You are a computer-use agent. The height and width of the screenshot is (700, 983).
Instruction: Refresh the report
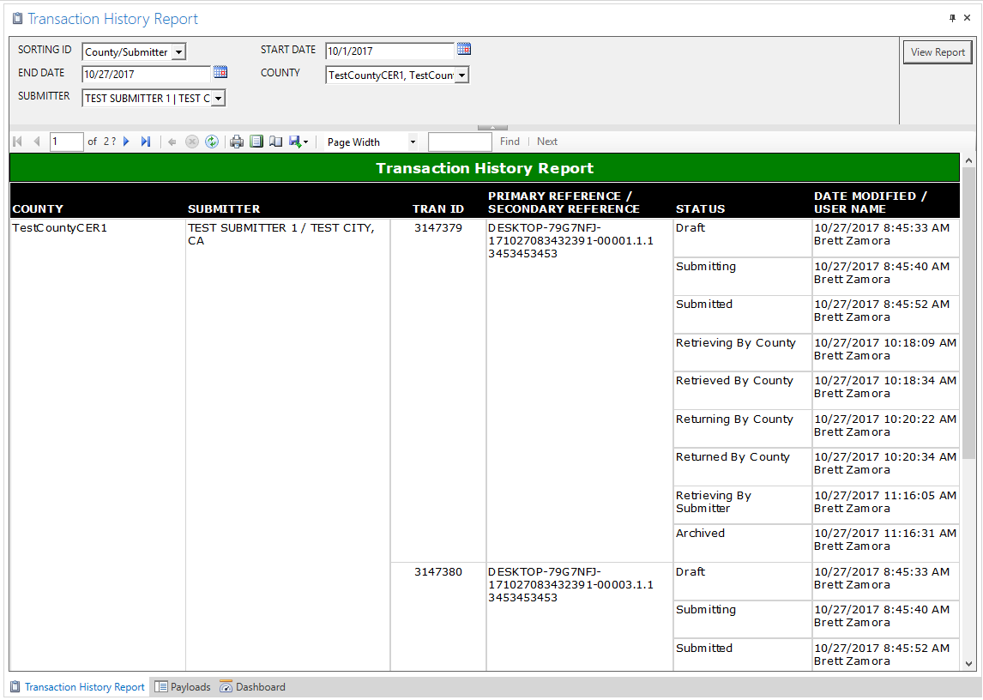coord(212,142)
